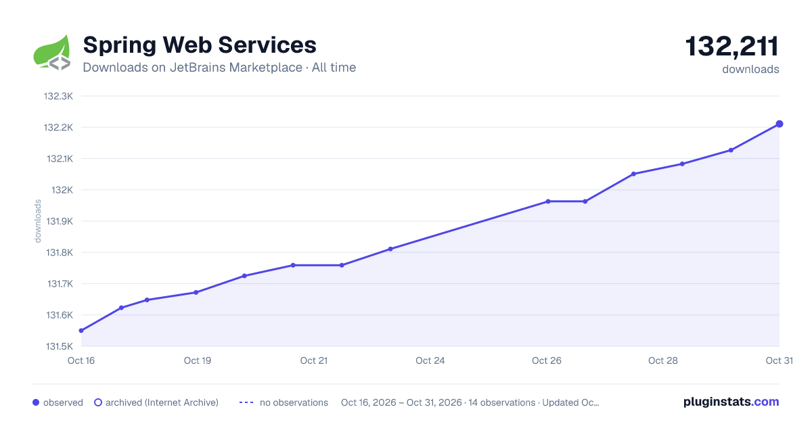
Task: Click the 132,211 total downloads figure
Action: pyautogui.click(x=732, y=47)
